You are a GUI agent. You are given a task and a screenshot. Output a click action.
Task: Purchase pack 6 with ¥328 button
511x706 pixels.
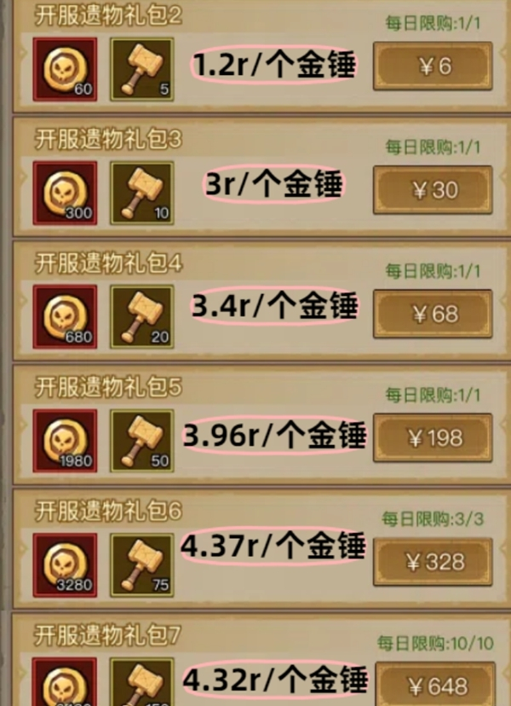(433, 562)
